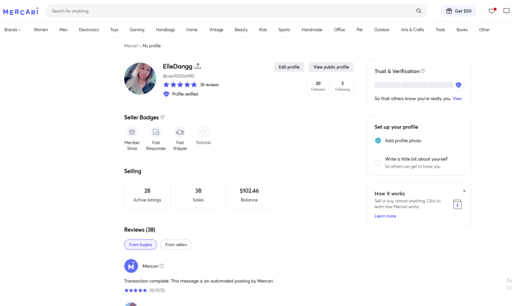Click the 38 reviews link
The width and height of the screenshot is (512, 306).
click(209, 85)
